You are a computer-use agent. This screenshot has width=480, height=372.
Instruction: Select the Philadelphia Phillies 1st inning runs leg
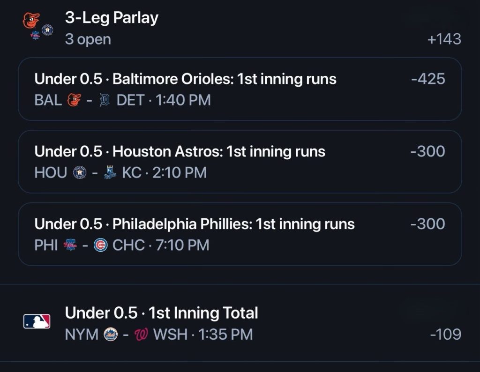(240, 234)
